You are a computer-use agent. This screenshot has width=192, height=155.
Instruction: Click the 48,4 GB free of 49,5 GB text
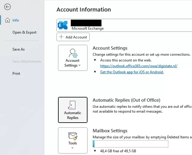tap(118, 151)
